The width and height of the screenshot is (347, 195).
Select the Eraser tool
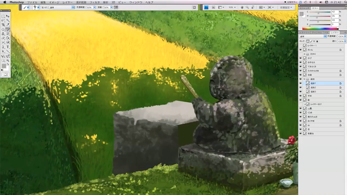pyautogui.click(x=3, y=38)
